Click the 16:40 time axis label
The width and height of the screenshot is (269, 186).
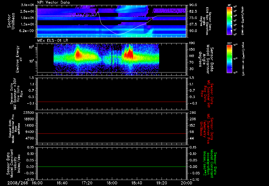[x=62, y=183]
